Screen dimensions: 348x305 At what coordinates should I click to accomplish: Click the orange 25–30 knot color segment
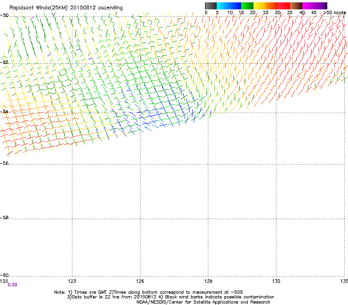272,6
